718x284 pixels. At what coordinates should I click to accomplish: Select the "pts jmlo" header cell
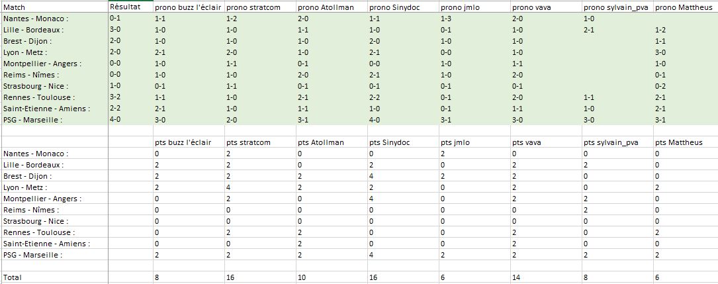pyautogui.click(x=474, y=142)
